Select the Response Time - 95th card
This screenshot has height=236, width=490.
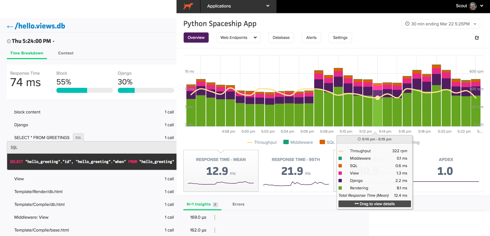(296, 171)
